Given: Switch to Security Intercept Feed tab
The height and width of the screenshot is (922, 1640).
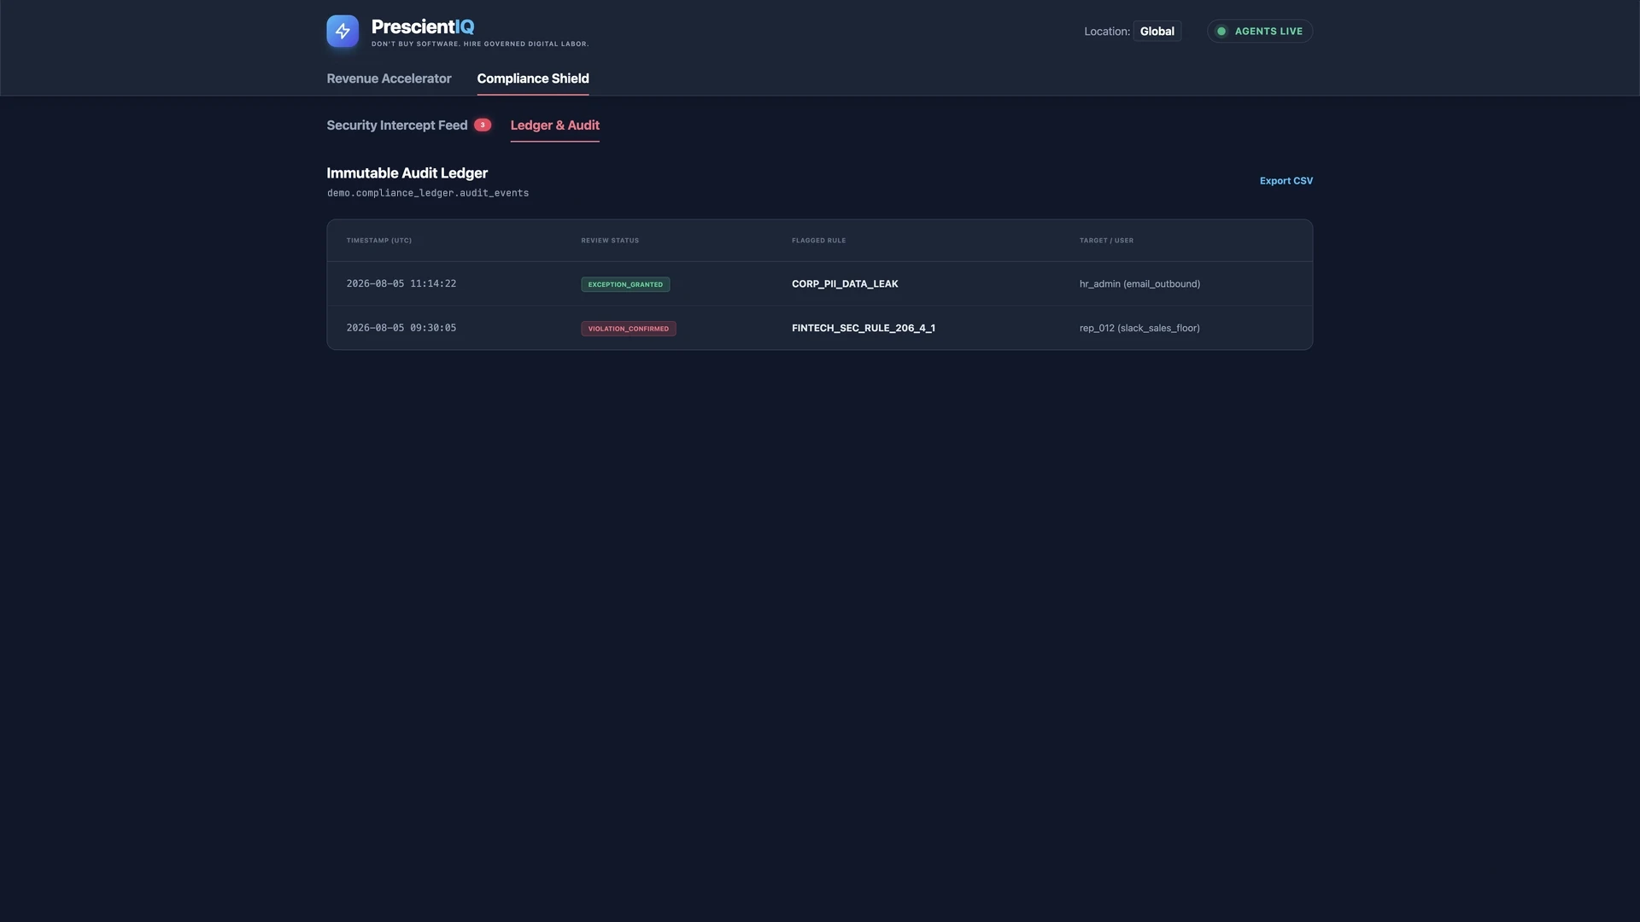Looking at the screenshot, I should tap(397, 125).
